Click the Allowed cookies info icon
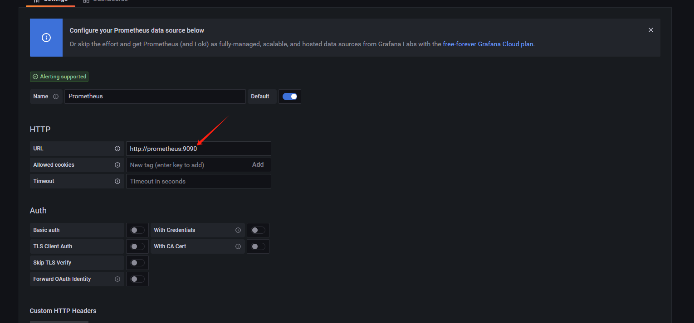This screenshot has height=323, width=694. click(x=117, y=165)
